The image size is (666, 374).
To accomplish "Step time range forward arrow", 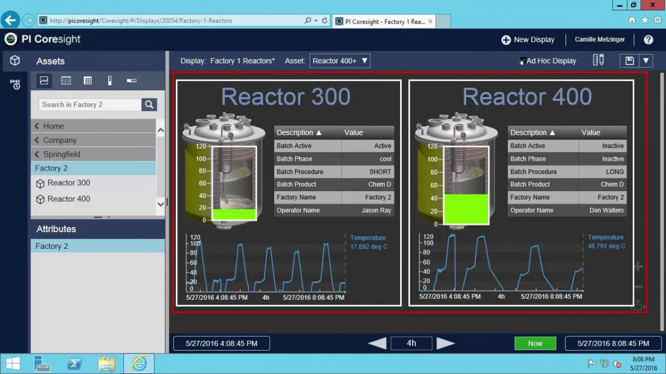I will point(446,343).
